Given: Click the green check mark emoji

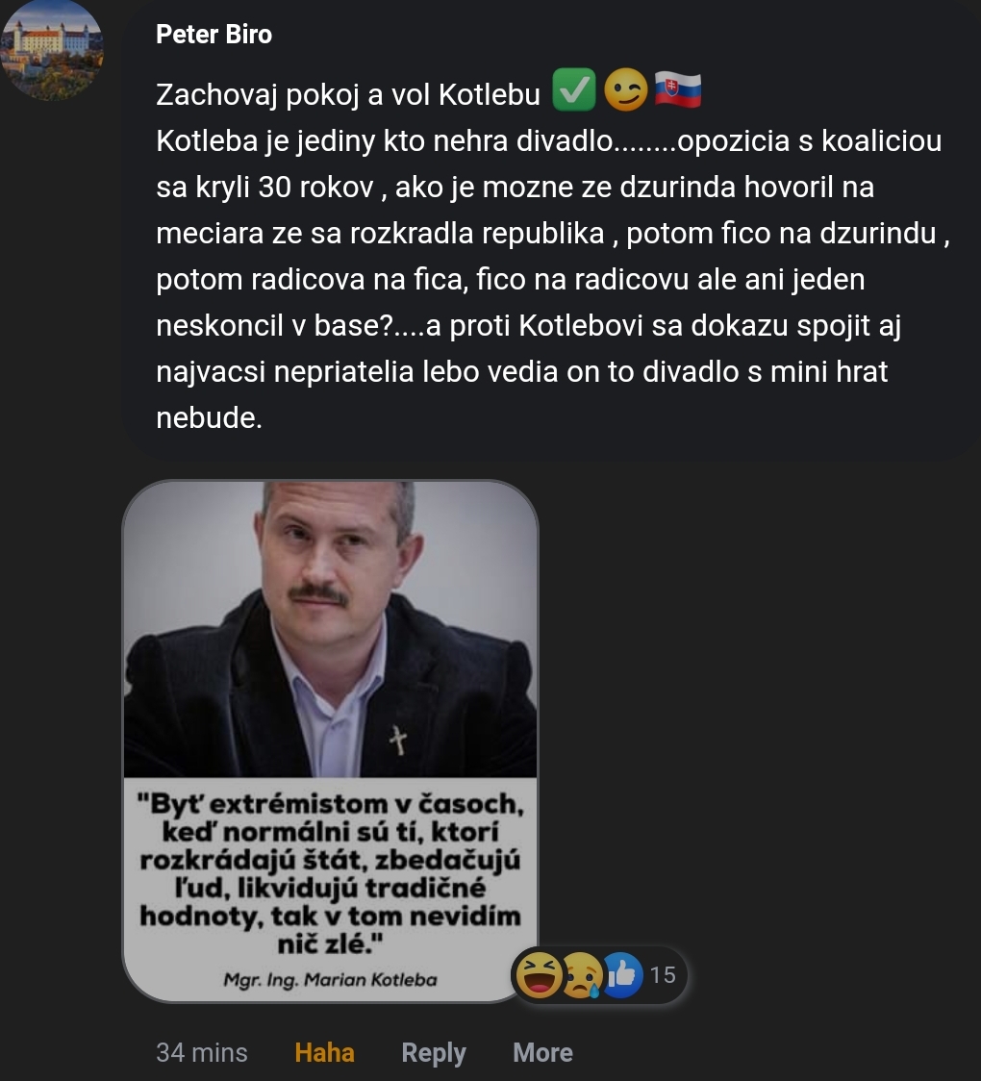Looking at the screenshot, I should point(573,90).
